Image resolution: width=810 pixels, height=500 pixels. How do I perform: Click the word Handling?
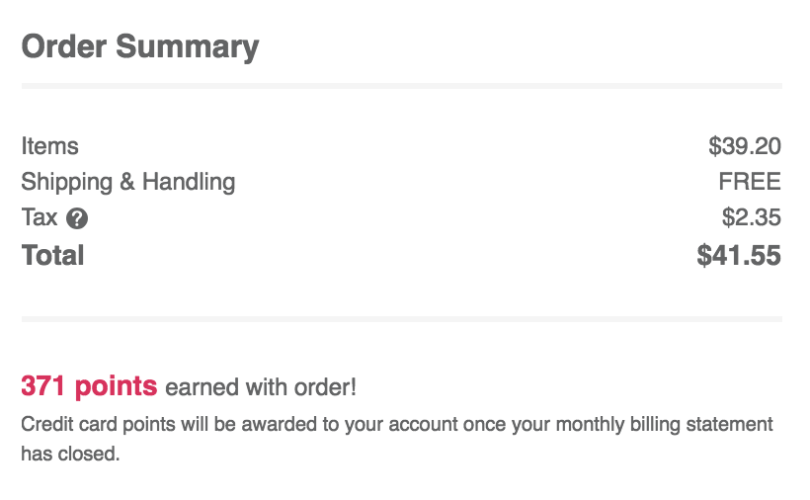tap(189, 183)
